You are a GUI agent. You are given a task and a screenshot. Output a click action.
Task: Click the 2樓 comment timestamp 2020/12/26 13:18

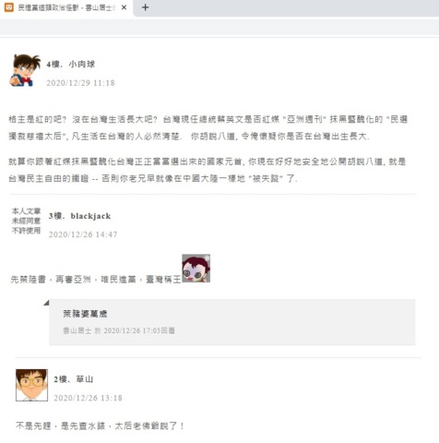pyautogui.click(x=88, y=398)
